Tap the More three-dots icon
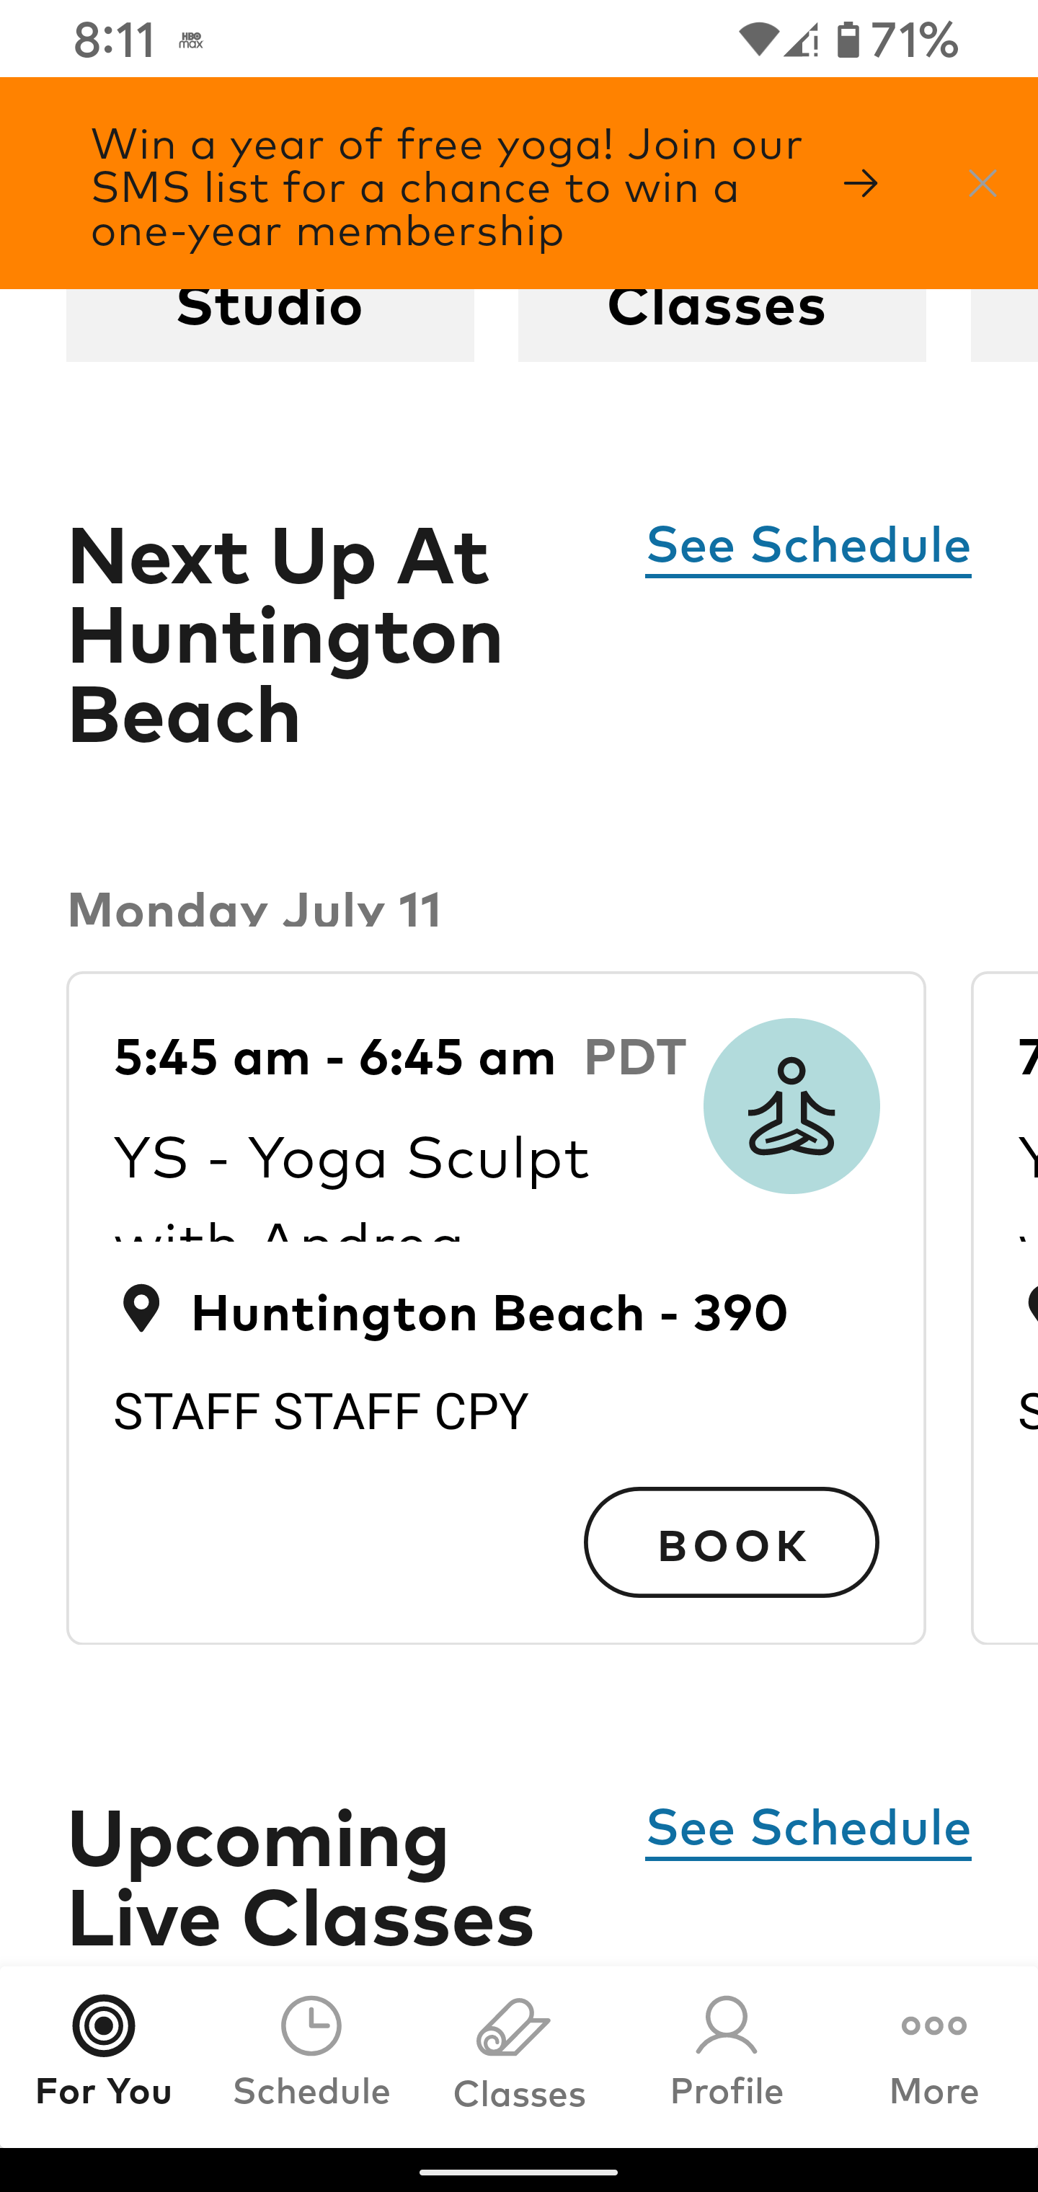This screenshot has height=2192, width=1038. point(933,2026)
